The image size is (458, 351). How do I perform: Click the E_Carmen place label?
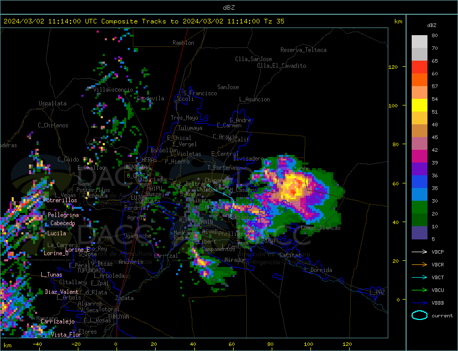[x=229, y=125]
